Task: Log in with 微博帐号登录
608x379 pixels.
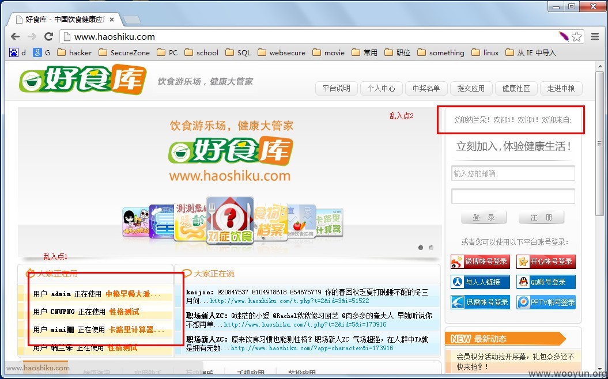Action: tap(480, 261)
